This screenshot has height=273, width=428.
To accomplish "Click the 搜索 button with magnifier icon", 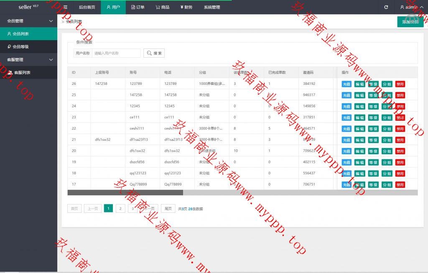I will (154, 53).
